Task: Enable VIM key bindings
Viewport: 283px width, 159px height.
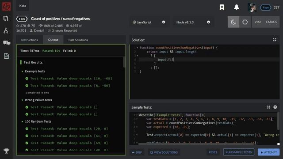Action: 257,22
